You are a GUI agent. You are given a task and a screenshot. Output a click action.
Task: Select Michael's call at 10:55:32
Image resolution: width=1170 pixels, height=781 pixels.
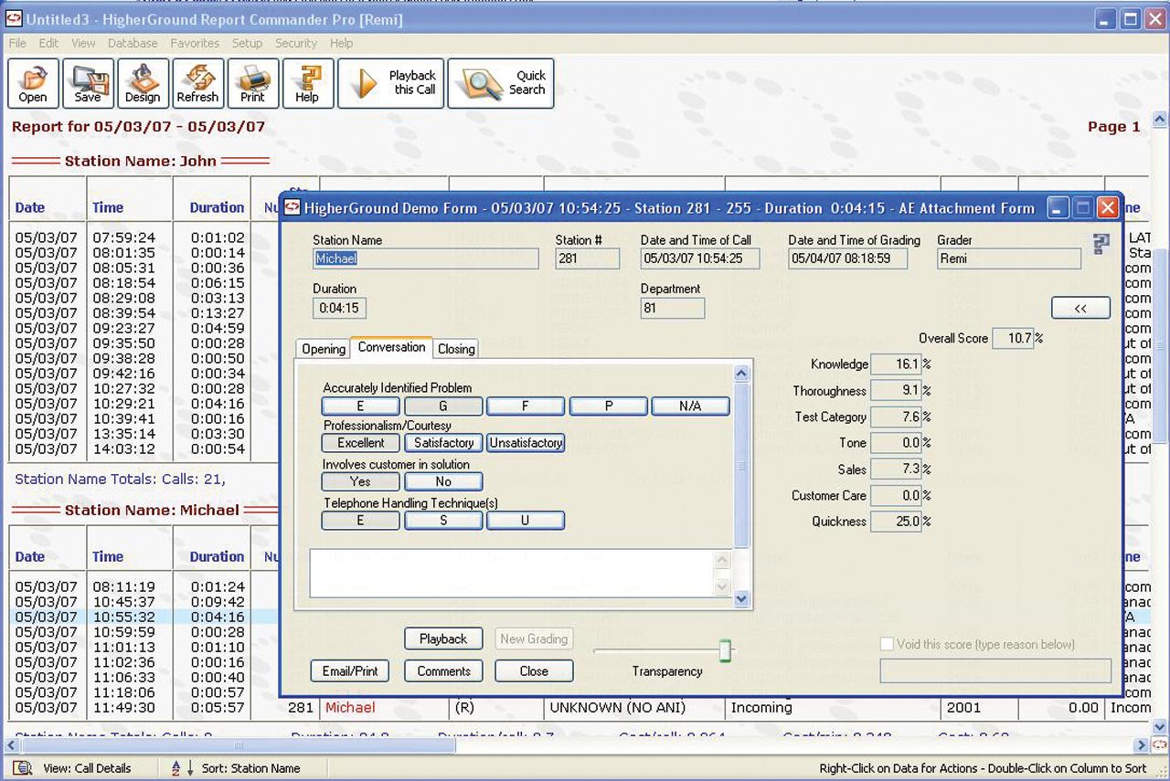[124, 617]
